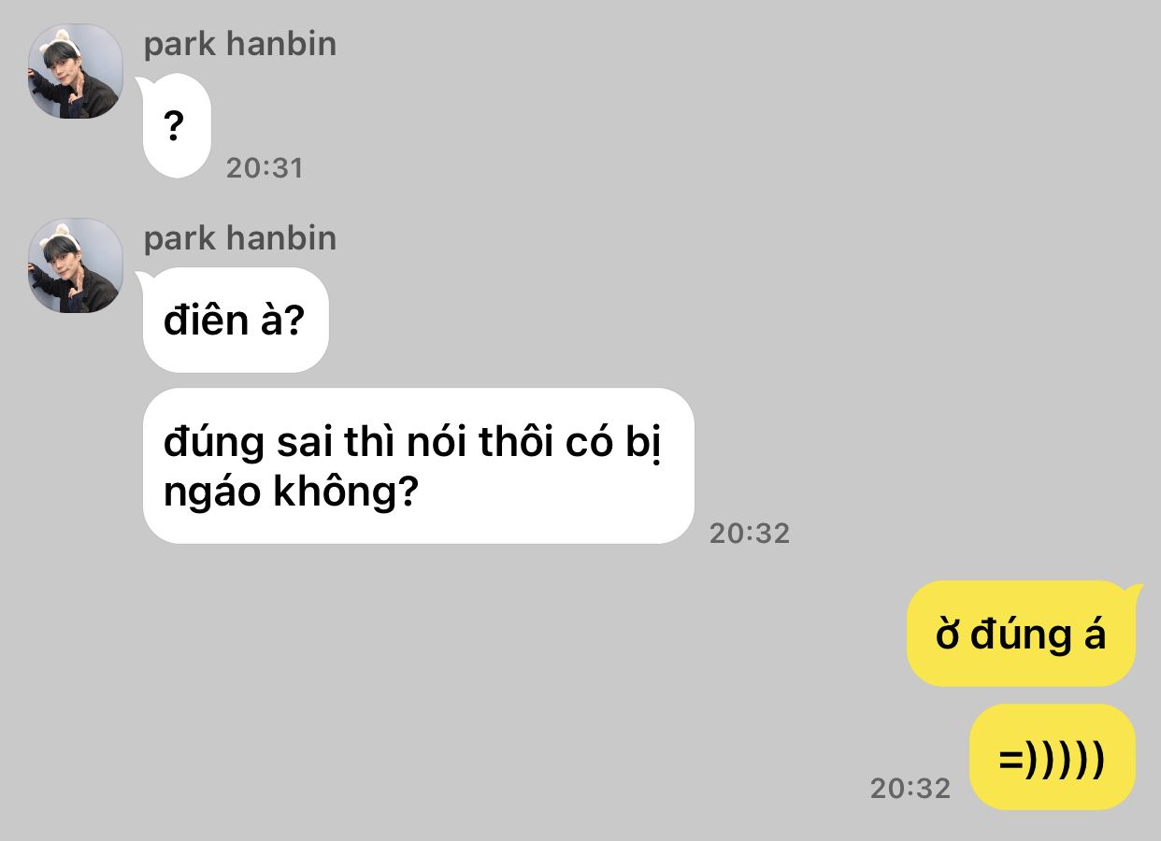Viewport: 1161px width, 841px height.
Task: Click the pointed tail of the '?' bubble
Action: pos(146,82)
